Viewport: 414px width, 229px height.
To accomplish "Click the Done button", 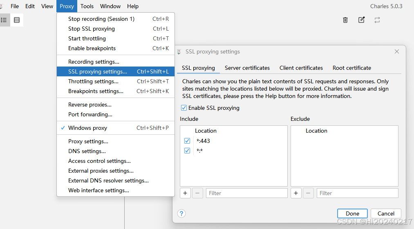I will tap(352, 213).
